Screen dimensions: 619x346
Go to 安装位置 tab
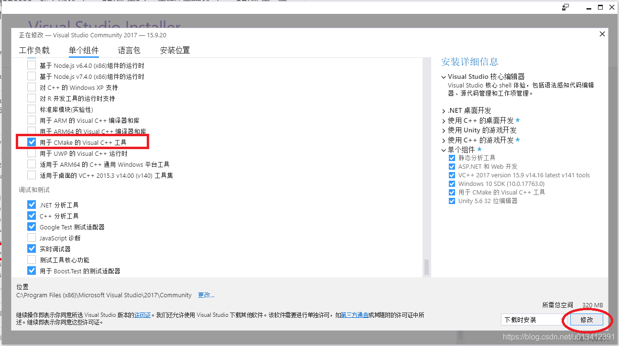(x=175, y=50)
